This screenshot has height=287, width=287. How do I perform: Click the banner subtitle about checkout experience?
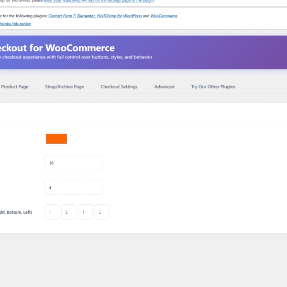(x=76, y=57)
